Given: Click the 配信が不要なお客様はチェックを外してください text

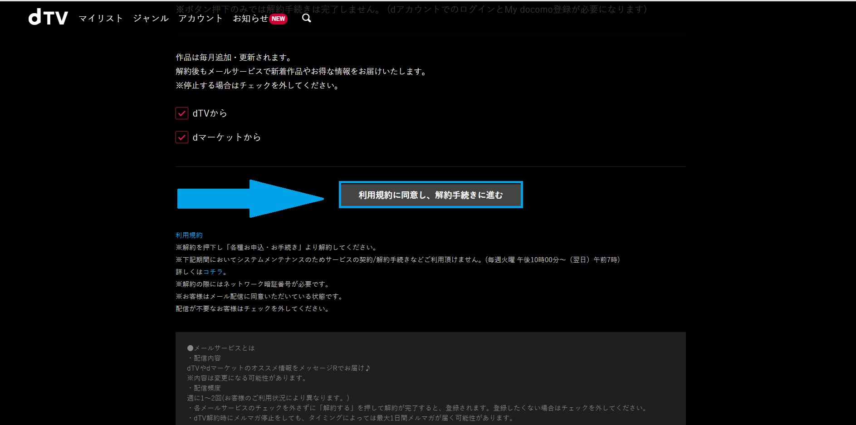Looking at the screenshot, I should pos(253,308).
